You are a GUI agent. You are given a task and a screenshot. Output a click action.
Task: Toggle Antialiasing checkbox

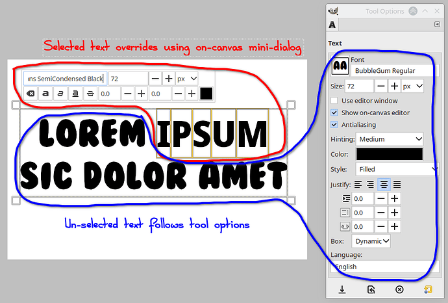334,125
